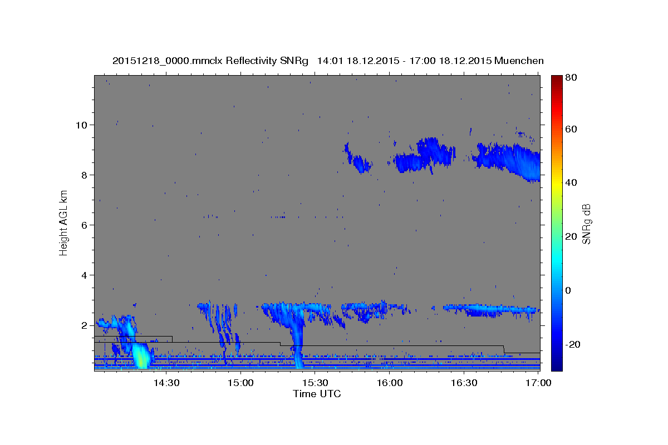Click the strong yellow-green echo near 14:20
This screenshot has width=668, height=445.
point(141,356)
